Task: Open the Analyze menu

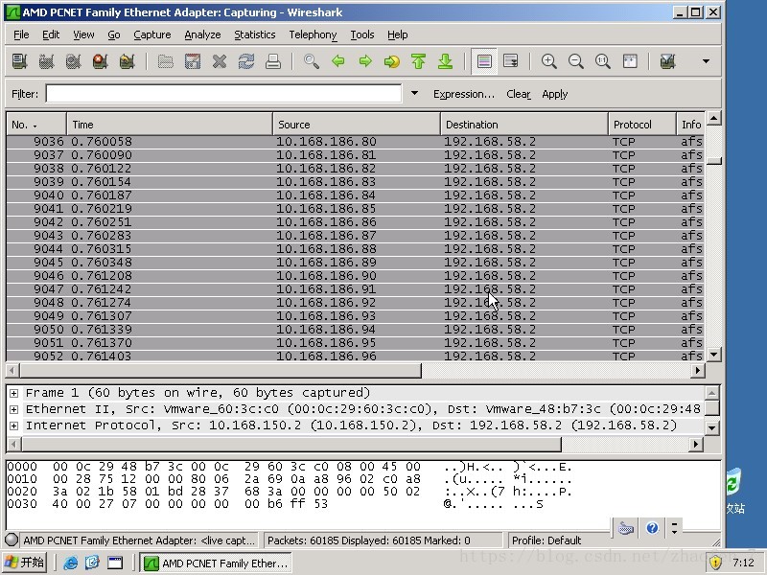Action: (x=202, y=34)
